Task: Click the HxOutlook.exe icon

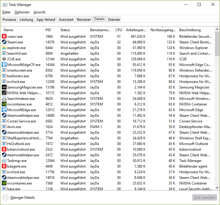Action: tap(4, 144)
